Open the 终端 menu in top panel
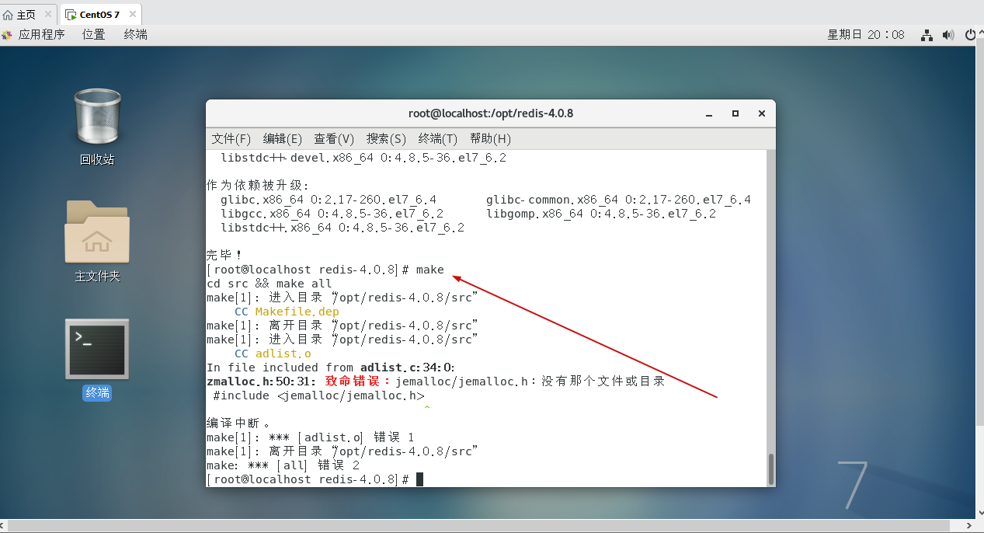984x533 pixels. click(x=136, y=34)
